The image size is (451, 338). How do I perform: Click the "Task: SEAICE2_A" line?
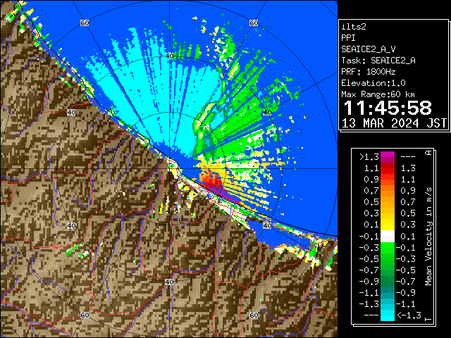378,61
